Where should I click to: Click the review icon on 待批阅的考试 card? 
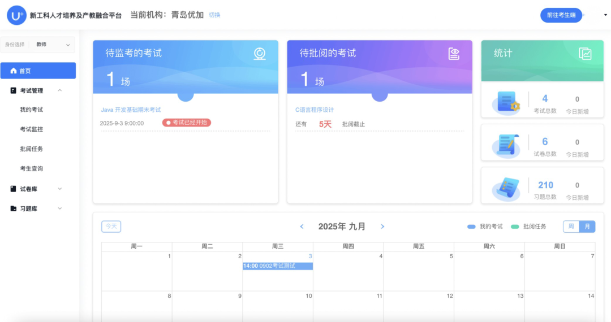click(454, 54)
